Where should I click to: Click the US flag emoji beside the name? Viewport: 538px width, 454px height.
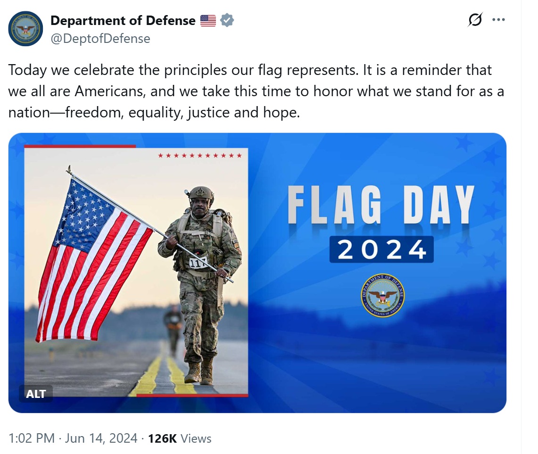pos(208,21)
